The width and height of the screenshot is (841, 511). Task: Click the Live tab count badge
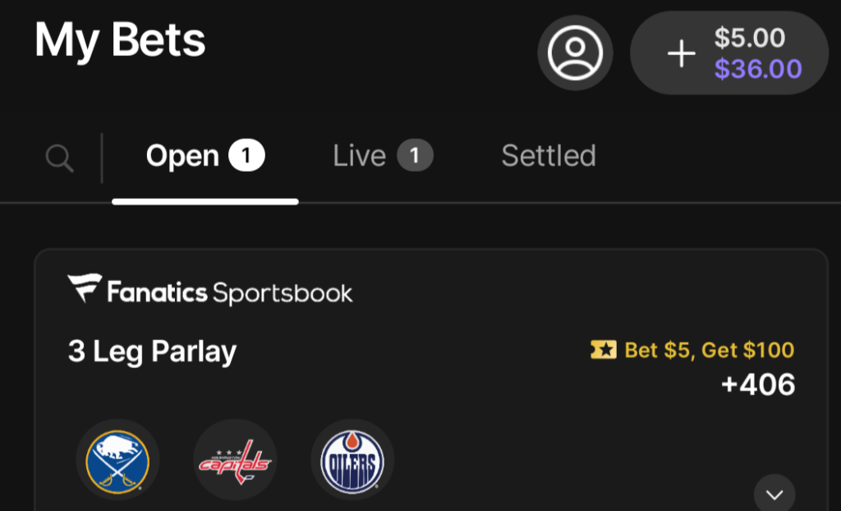point(415,155)
